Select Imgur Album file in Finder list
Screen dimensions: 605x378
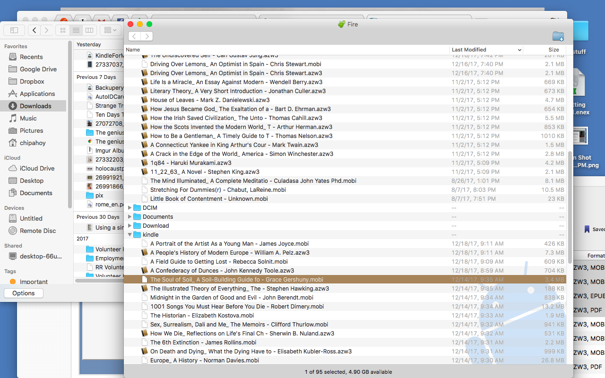click(x=104, y=150)
